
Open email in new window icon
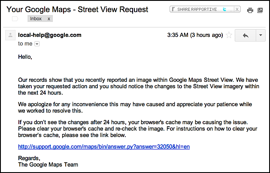(260, 10)
